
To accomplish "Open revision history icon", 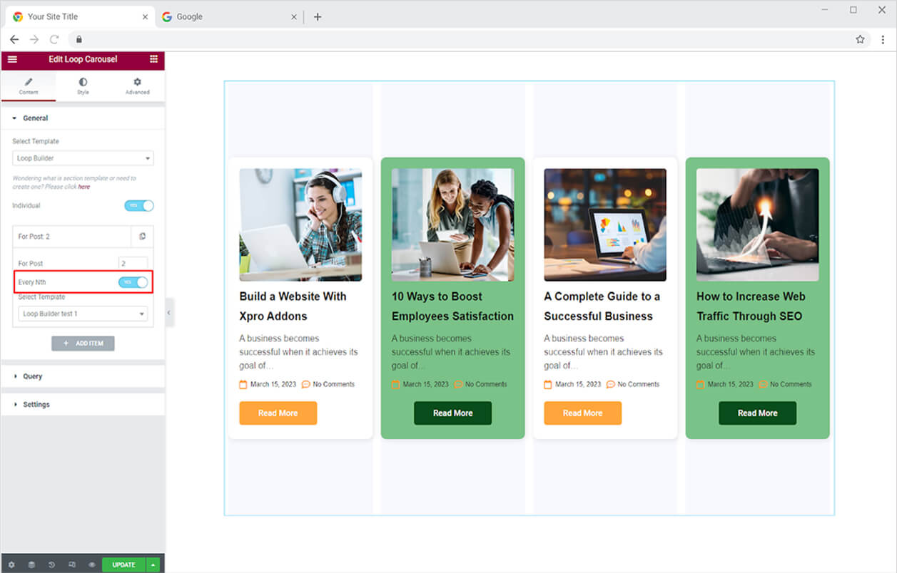I will coord(52,564).
